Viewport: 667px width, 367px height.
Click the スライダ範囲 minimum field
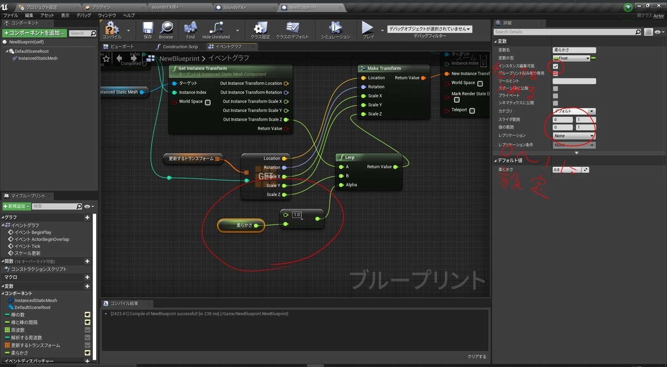pyautogui.click(x=563, y=120)
